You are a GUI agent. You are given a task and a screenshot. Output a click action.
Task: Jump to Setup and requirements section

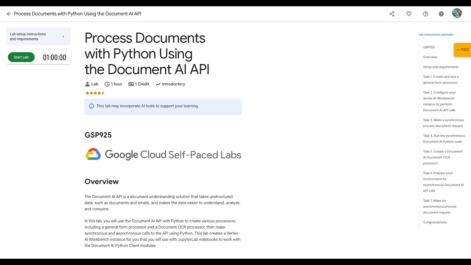coord(440,67)
